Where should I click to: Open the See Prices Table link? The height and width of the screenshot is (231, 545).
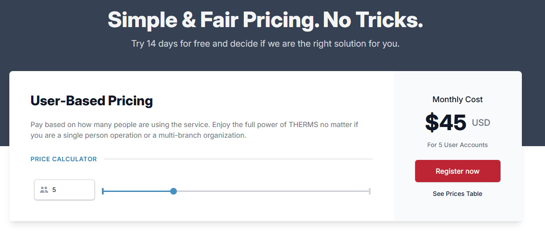(x=457, y=194)
